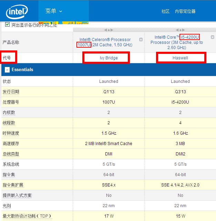This screenshot has height=221, width=216.
Task: Click the 系统总线 label
Action: [11, 164]
